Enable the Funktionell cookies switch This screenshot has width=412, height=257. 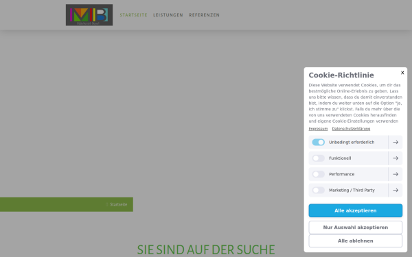click(319, 158)
